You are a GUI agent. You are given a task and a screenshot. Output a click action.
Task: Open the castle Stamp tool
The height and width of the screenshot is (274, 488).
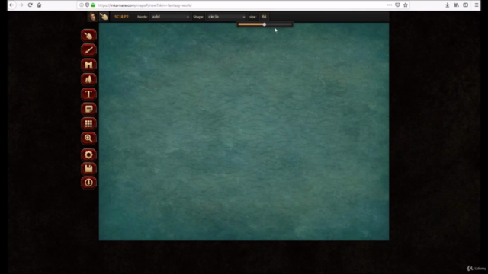coord(88,65)
